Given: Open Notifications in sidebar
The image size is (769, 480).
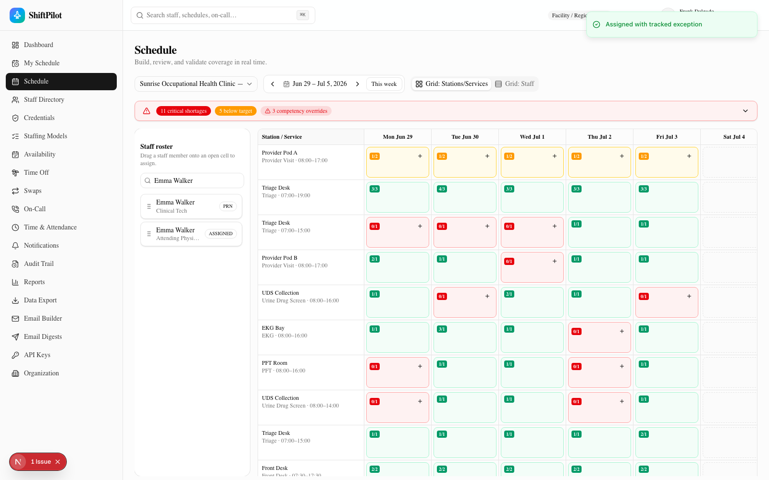Looking at the screenshot, I should (61, 246).
